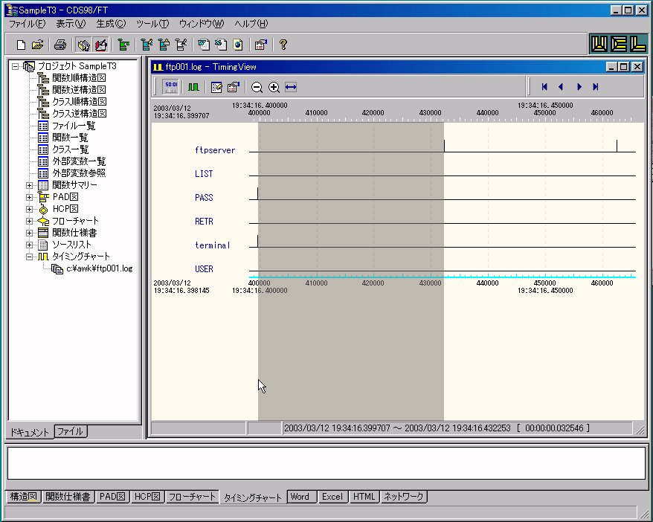Click the Print icon in main toolbar
653x522 pixels.
point(61,45)
